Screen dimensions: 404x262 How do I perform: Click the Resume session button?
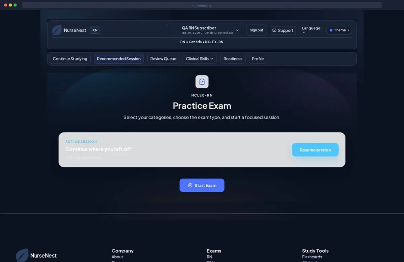(x=315, y=150)
